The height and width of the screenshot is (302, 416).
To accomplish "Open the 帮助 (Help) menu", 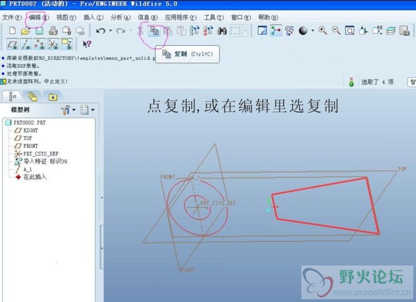I will (268, 17).
